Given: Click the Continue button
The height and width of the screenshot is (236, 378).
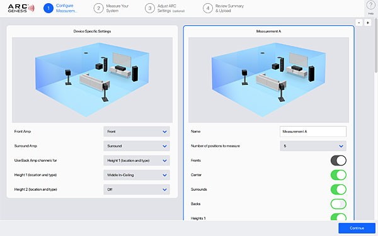Looking at the screenshot, I should tap(357, 228).
